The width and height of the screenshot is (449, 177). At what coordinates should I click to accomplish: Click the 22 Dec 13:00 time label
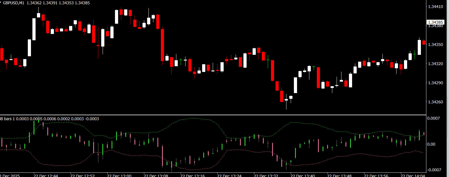(x=119, y=175)
